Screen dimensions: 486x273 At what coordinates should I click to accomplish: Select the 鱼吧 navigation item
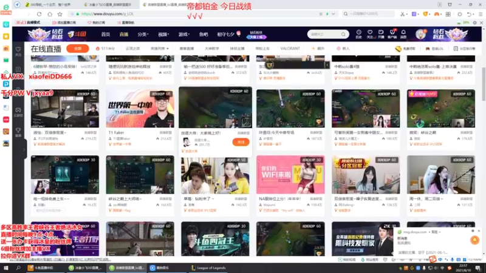point(204,35)
